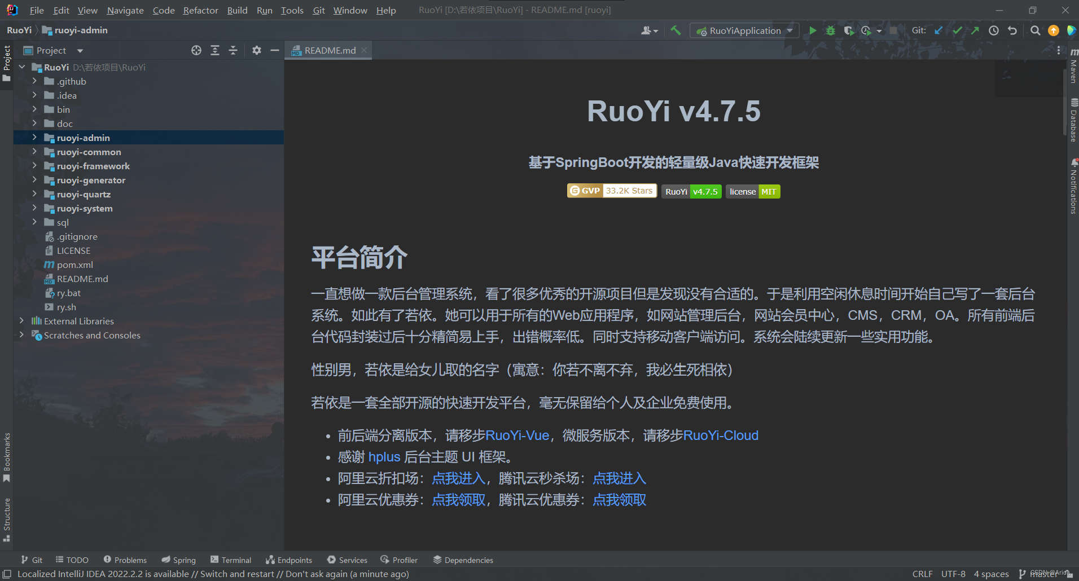Open the Project view selector dropdown
This screenshot has width=1079, height=581.
(52, 50)
